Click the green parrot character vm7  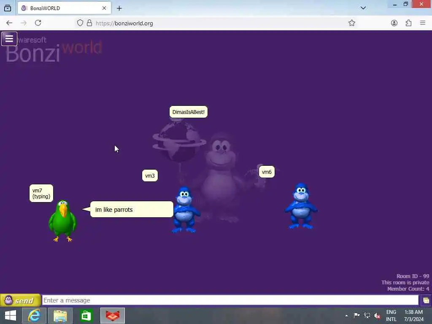[x=62, y=221]
